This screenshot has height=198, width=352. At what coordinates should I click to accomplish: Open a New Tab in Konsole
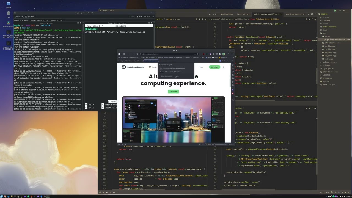click(19, 16)
